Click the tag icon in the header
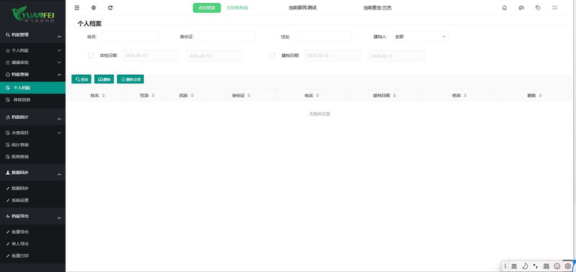Image resolution: width=576 pixels, height=272 pixels. (x=538, y=8)
